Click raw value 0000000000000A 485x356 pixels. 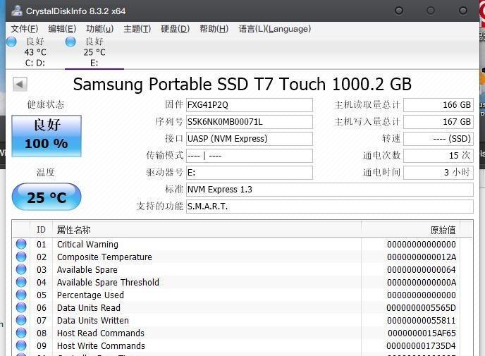(x=422, y=283)
